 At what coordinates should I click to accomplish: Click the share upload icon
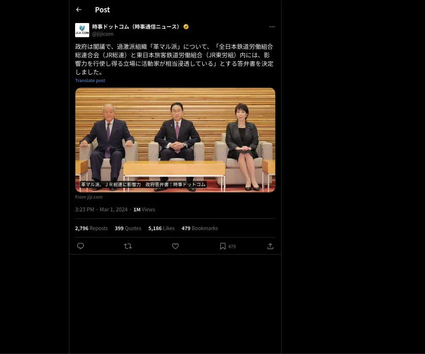pyautogui.click(x=270, y=246)
